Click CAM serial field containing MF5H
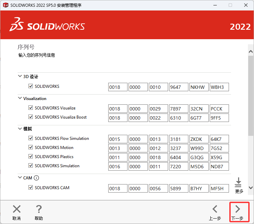 [220, 188]
